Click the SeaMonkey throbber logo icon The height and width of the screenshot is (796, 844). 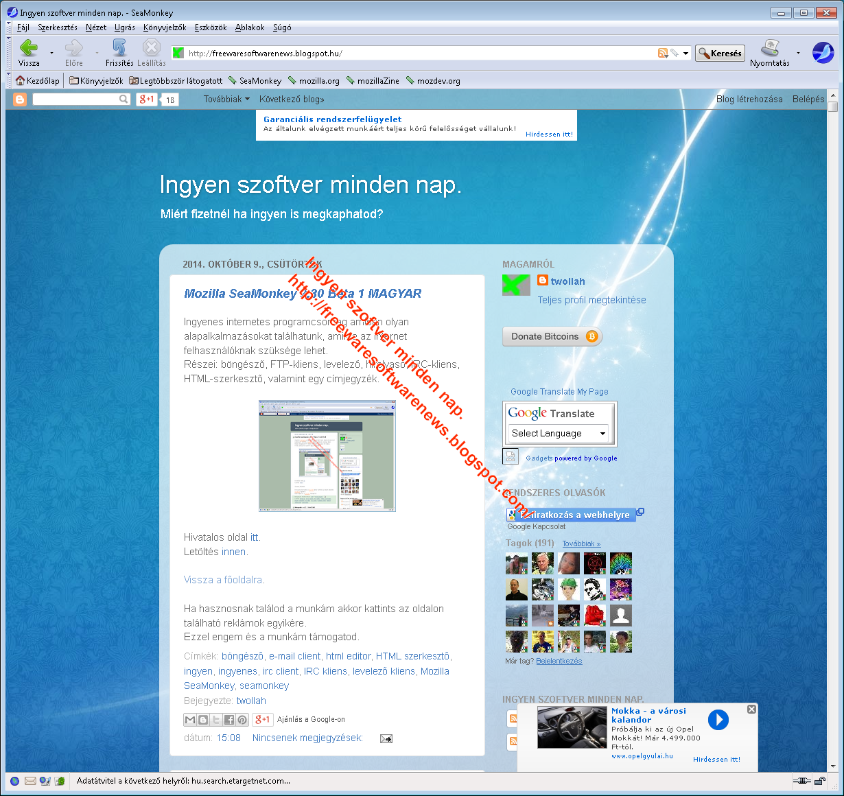(822, 52)
